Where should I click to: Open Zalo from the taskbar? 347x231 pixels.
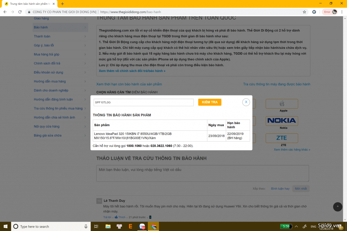click(142, 226)
